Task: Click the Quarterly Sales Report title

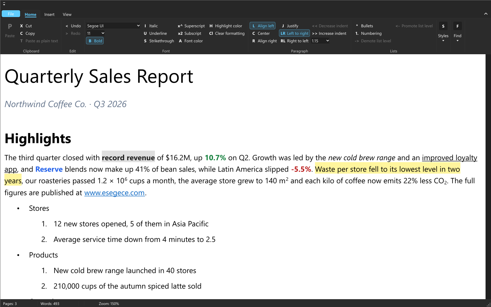Action: tap(99, 76)
